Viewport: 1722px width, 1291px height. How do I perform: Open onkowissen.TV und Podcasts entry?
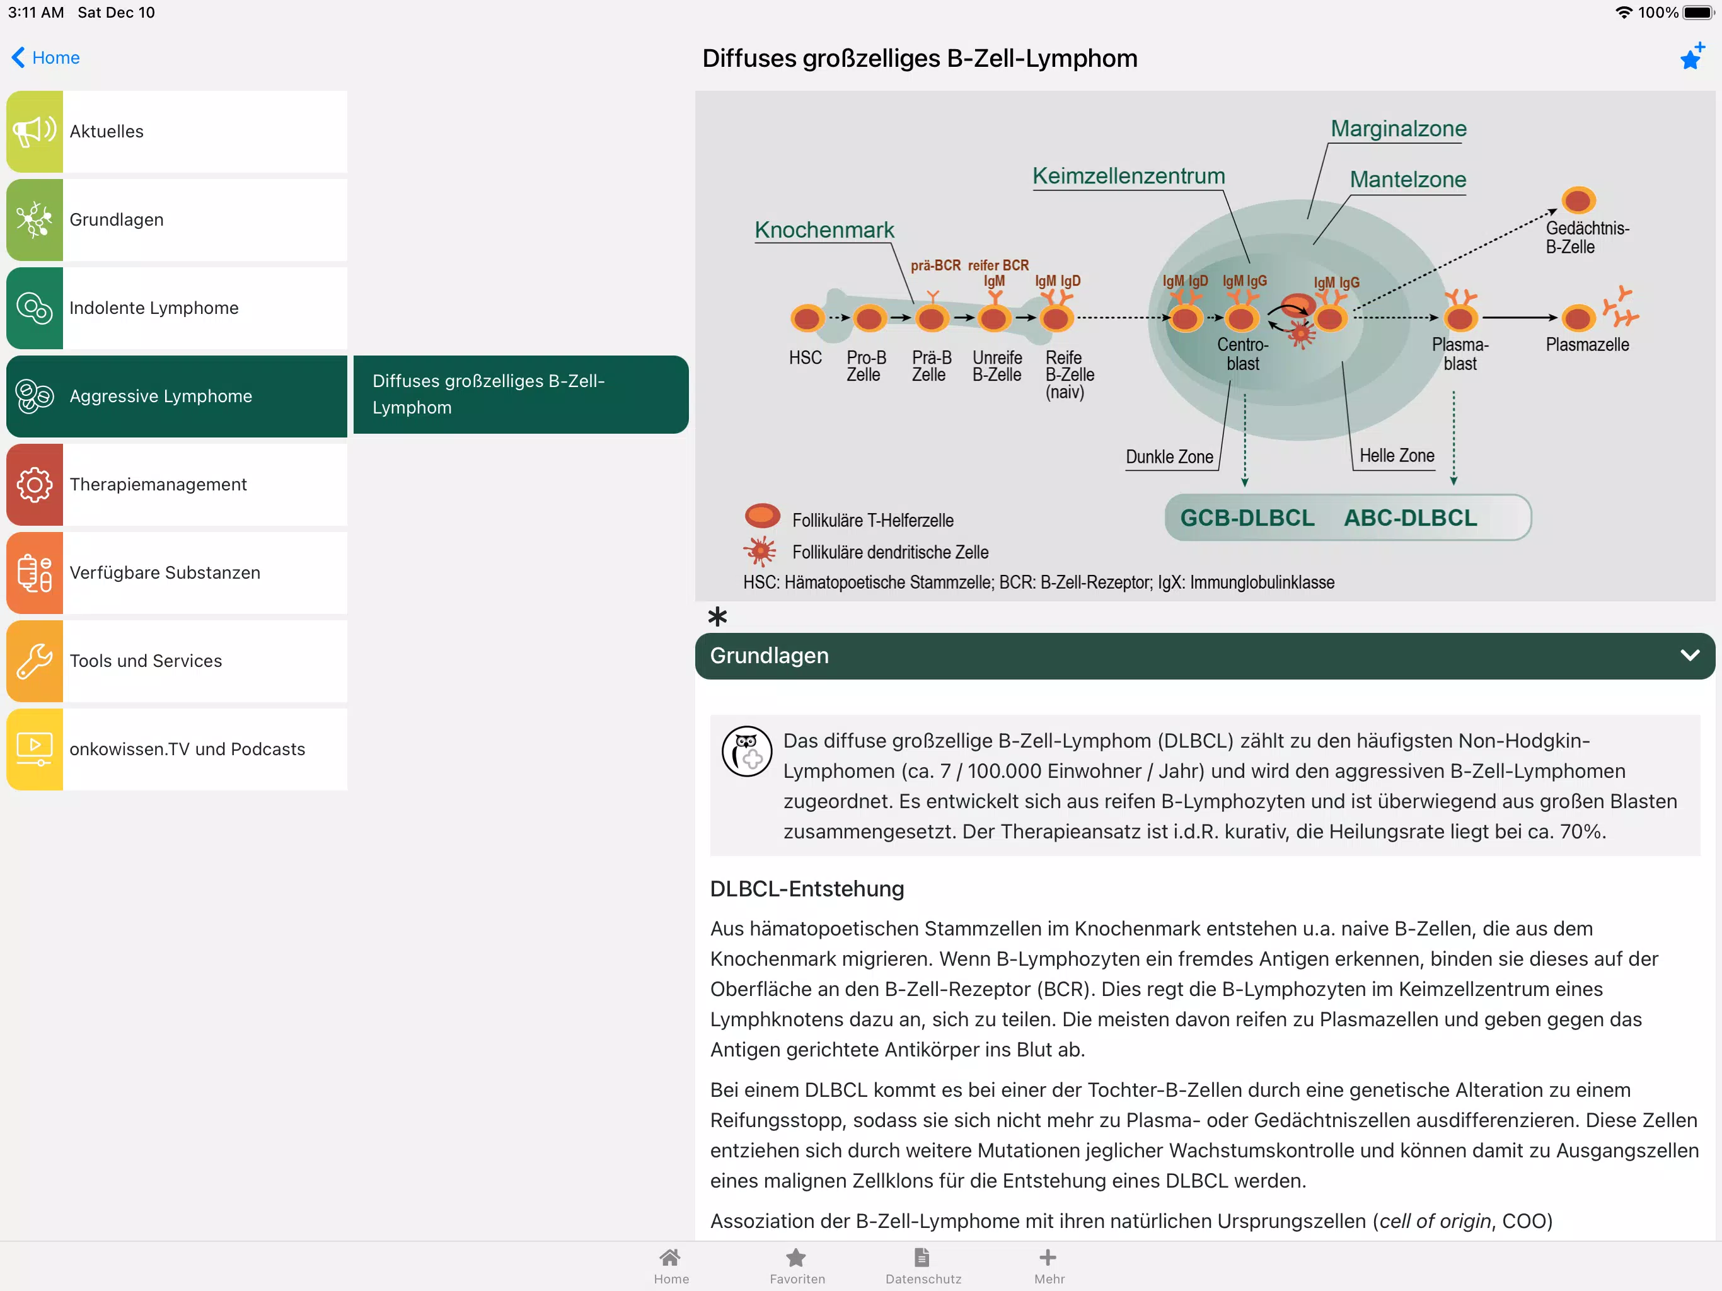tap(176, 749)
